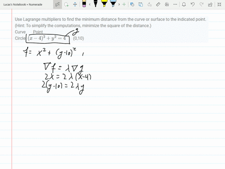Click the word Circle in the problem
The width and height of the screenshot is (225, 169).
[20, 38]
